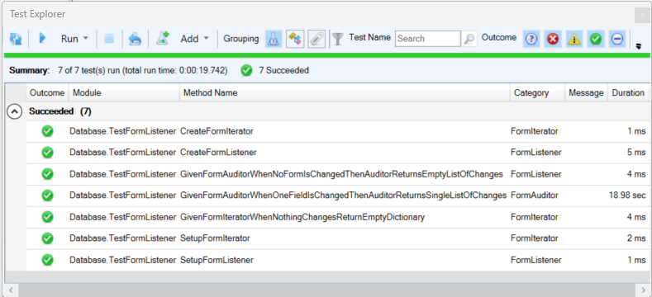
Task: Click the green check beside SetupFormListener
Action: [x=47, y=260]
